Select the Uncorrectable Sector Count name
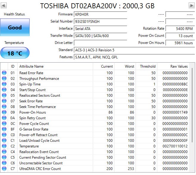The height and width of the screenshot is (175, 196). [x=41, y=163]
